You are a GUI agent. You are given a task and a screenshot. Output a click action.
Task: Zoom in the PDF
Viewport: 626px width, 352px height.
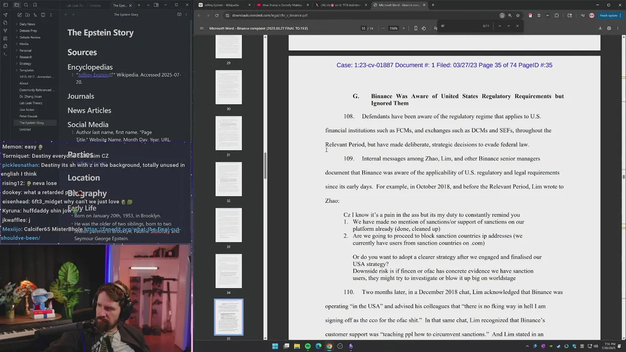403,28
